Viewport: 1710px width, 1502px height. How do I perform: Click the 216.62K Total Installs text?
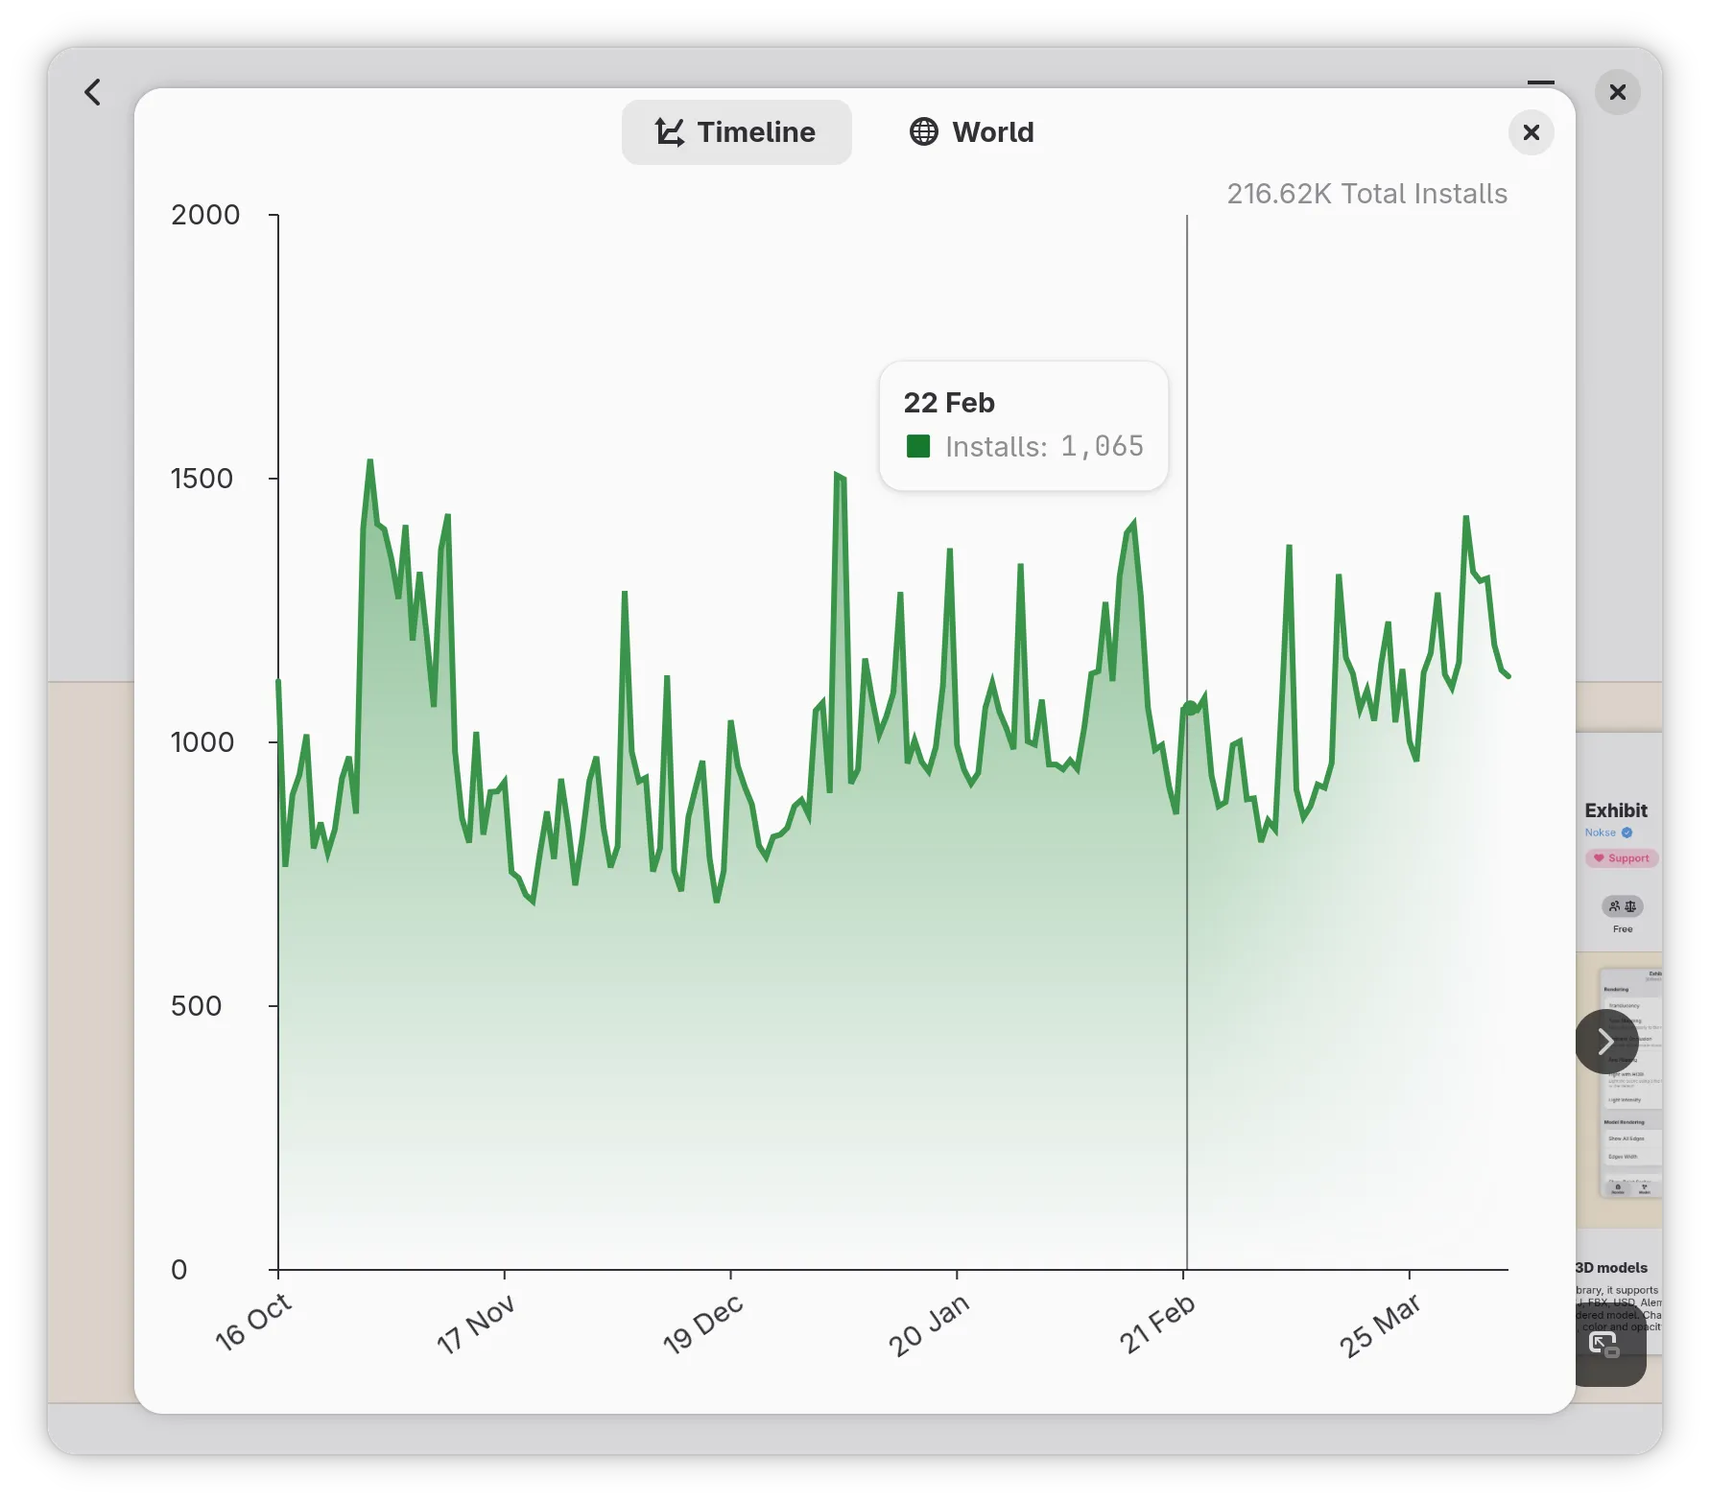[x=1366, y=194]
